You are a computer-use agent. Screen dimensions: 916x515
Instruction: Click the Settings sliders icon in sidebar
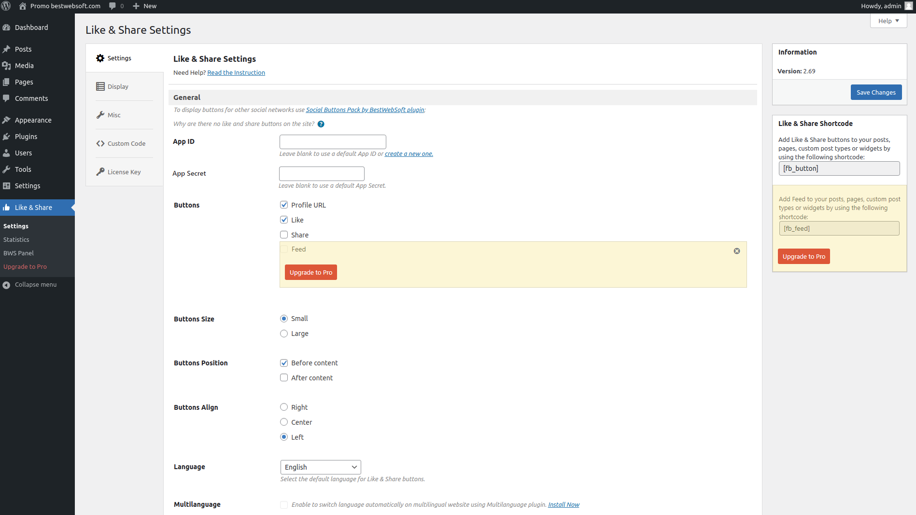pos(6,186)
